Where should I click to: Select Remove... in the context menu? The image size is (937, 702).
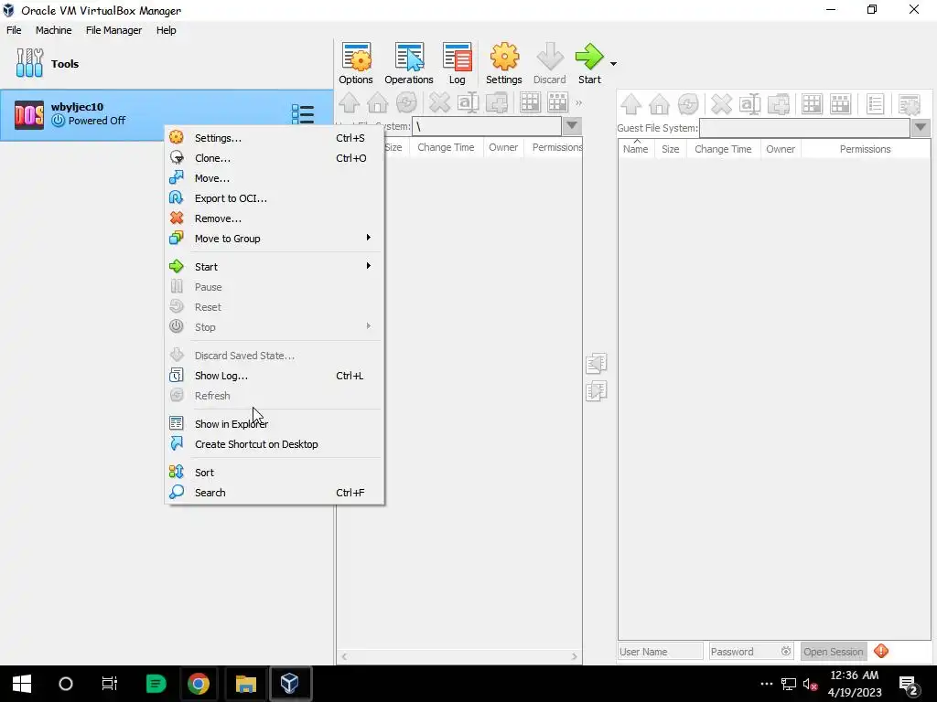(x=275, y=218)
